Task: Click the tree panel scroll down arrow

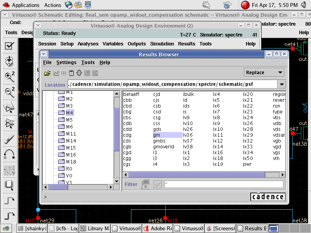Action: 117,181
